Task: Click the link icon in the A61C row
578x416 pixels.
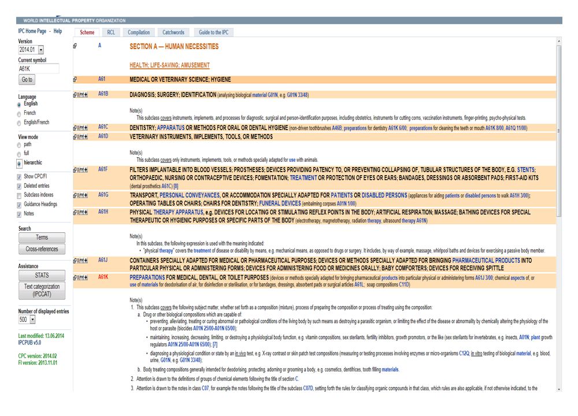Action: (x=75, y=128)
